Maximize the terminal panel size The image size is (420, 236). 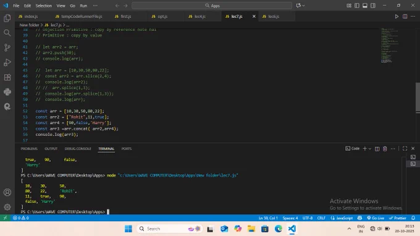coord(405,148)
